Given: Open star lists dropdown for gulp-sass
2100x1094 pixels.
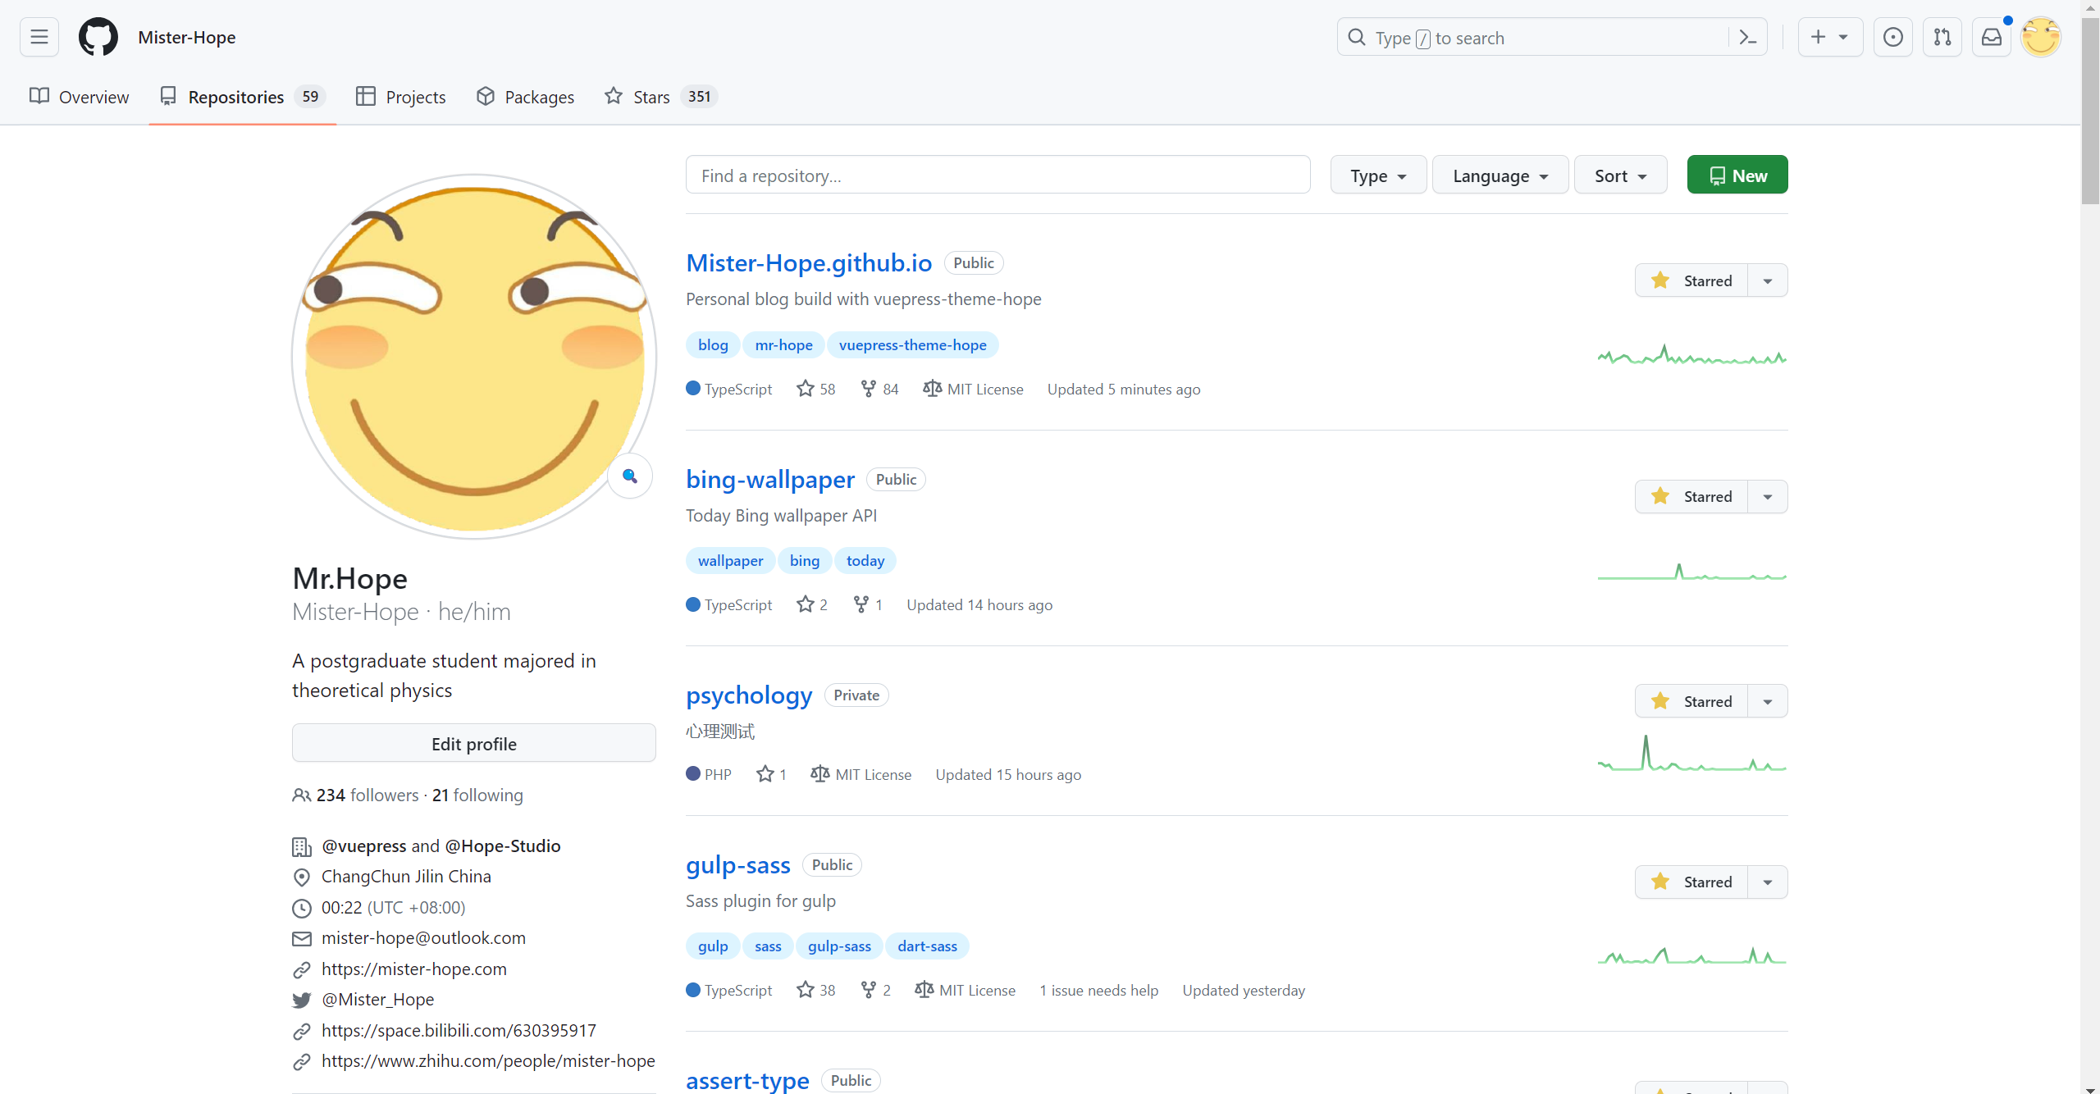Looking at the screenshot, I should pyautogui.click(x=1768, y=882).
